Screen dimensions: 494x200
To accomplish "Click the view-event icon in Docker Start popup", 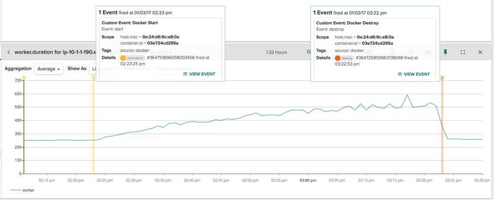I will pyautogui.click(x=185, y=74).
